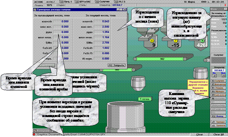228x137 pixels.
Task: Click previous month известь value 0.000
Action: [61, 22]
